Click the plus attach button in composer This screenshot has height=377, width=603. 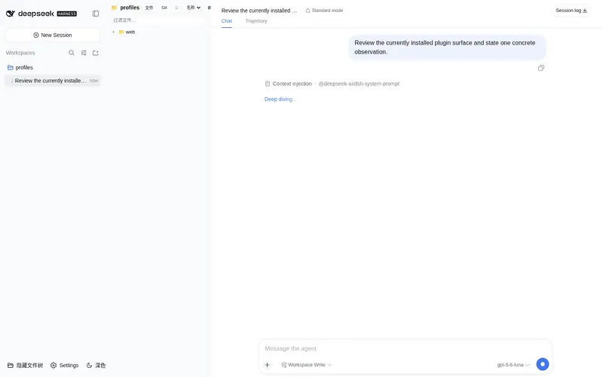tap(268, 365)
